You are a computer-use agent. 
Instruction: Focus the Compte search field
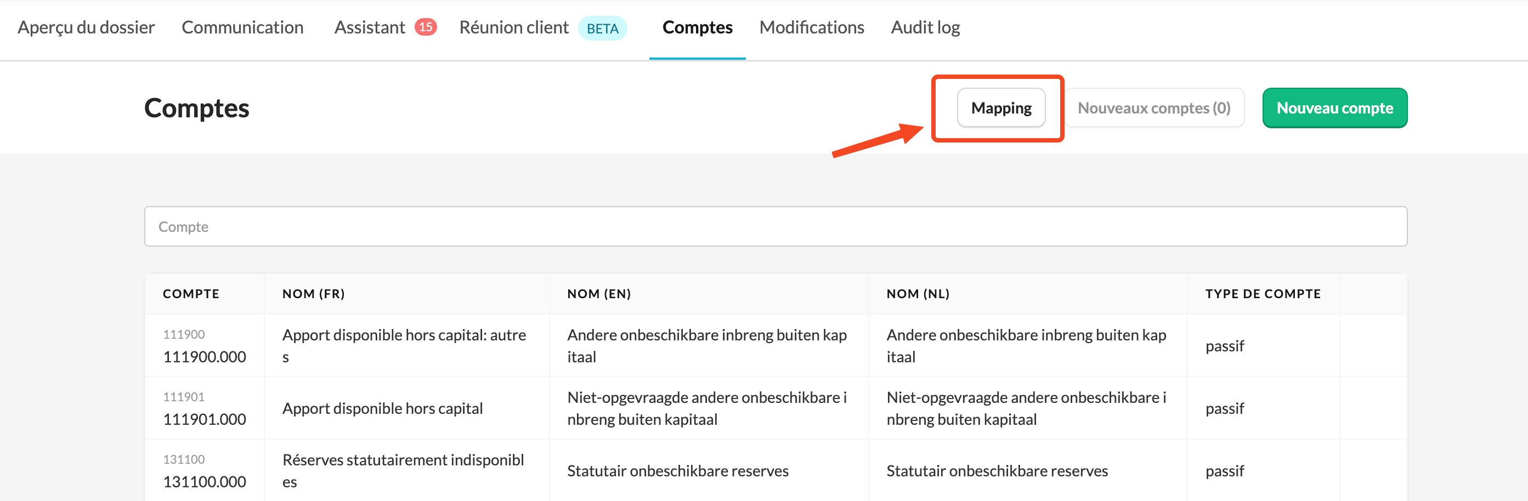click(776, 226)
